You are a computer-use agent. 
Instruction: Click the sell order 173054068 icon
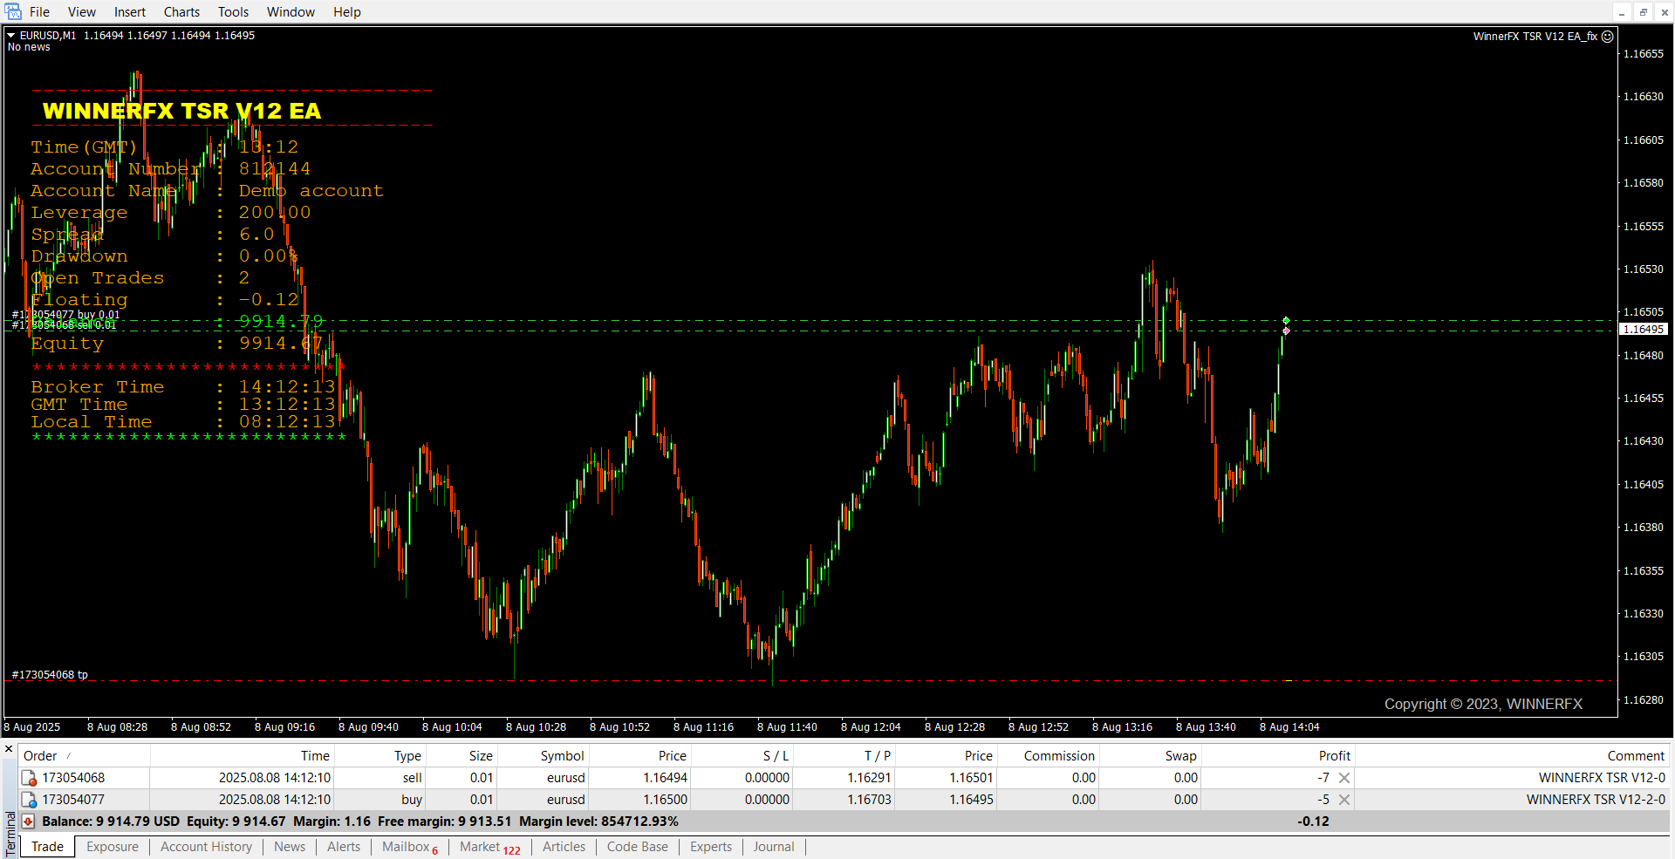tap(30, 778)
